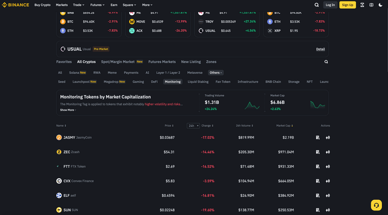
Task: Open JASMY detail page icon
Action: click(318, 138)
